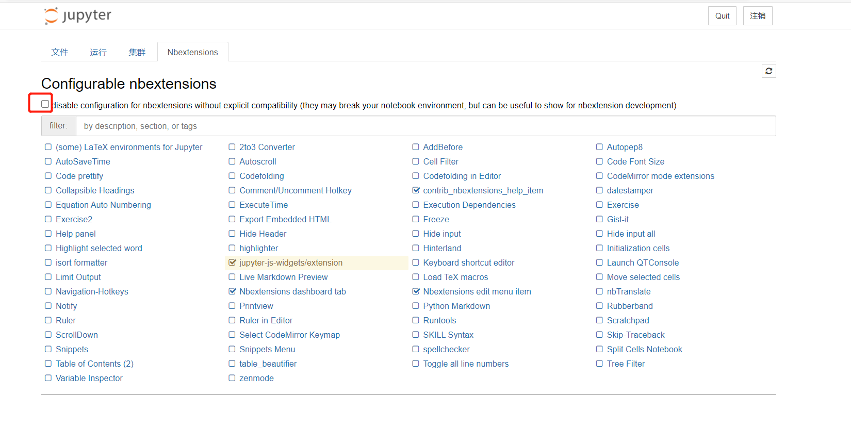Enable the Variable Inspector checkbox
Image resolution: width=851 pixels, height=427 pixels.
(48, 378)
